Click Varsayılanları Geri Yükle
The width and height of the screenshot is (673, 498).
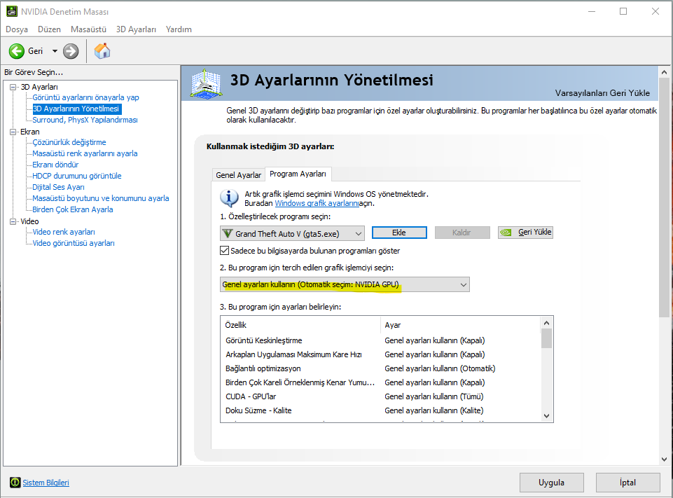602,92
